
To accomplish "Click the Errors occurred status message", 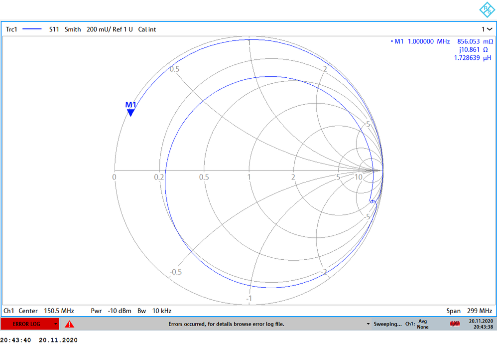I will [226, 324].
